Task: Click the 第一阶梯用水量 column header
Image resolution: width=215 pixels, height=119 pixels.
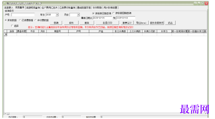Action: point(180,31)
